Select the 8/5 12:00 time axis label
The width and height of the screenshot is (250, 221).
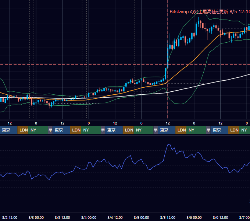tap(168, 217)
